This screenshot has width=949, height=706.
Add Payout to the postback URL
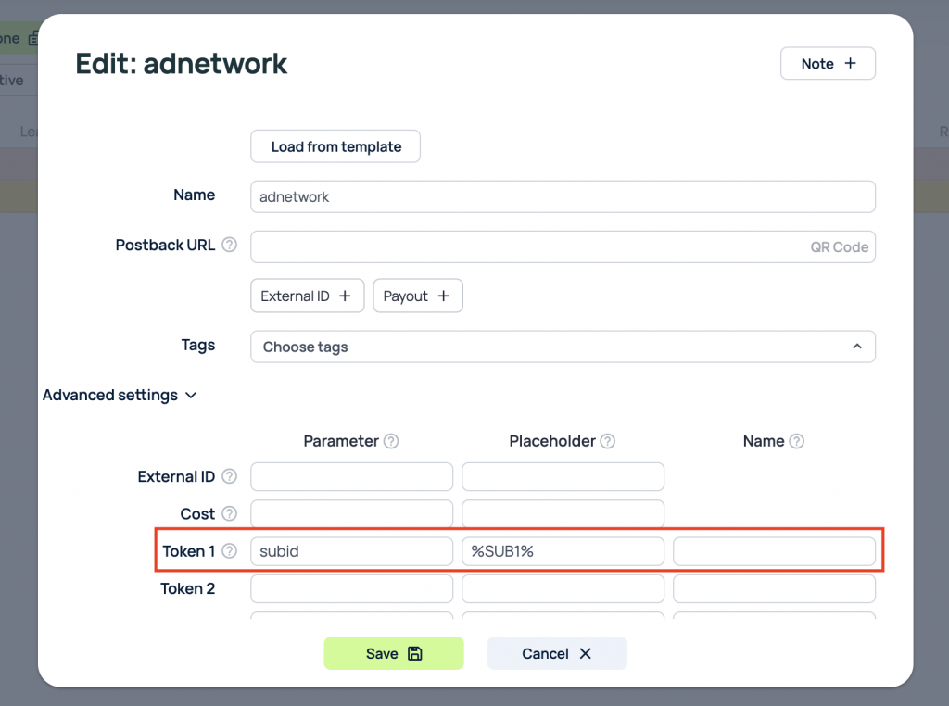click(x=417, y=296)
